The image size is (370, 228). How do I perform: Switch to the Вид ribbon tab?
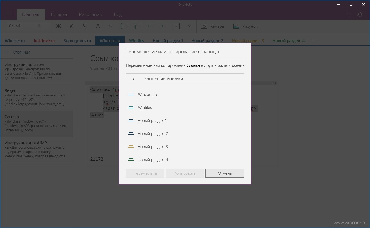coord(118,14)
